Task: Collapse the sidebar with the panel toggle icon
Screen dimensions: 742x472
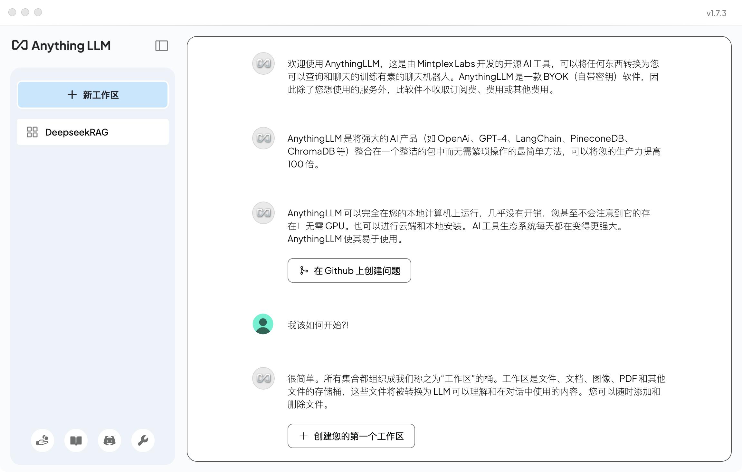Action: 162,46
